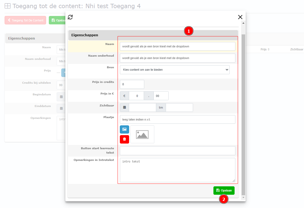Screen dimensions: 304x208
Task: Click the Begindatum calendar icon in background
Action: pos(61,97)
